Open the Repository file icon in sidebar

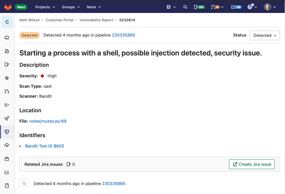point(7,51)
